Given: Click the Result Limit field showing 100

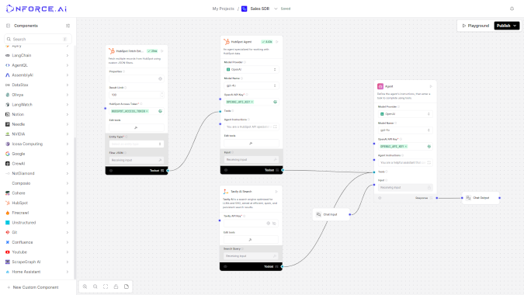Looking at the screenshot, I should [137, 95].
